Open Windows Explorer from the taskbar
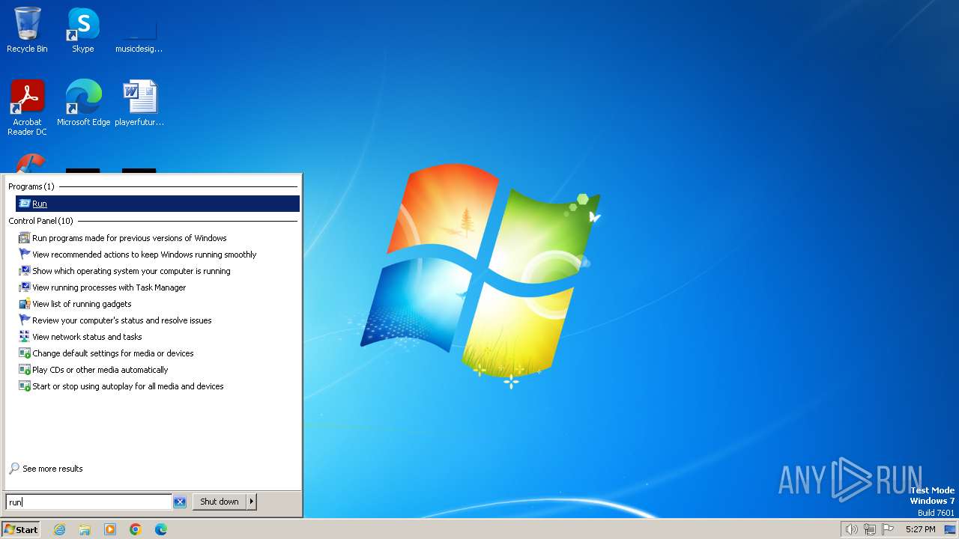 (x=85, y=529)
